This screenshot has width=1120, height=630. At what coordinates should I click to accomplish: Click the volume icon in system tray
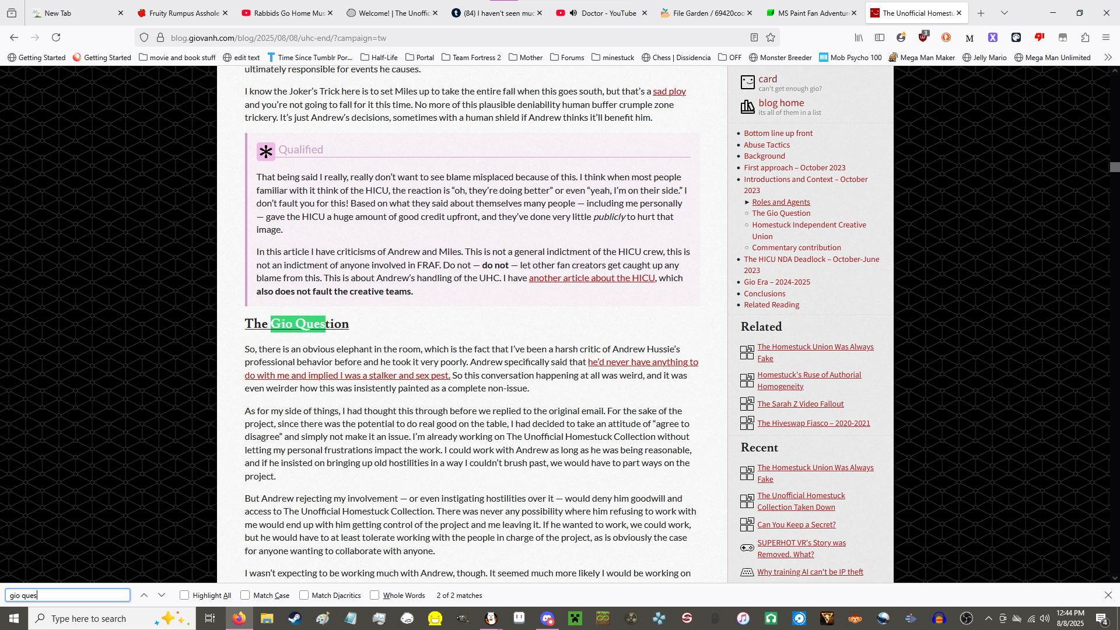coord(1045,618)
